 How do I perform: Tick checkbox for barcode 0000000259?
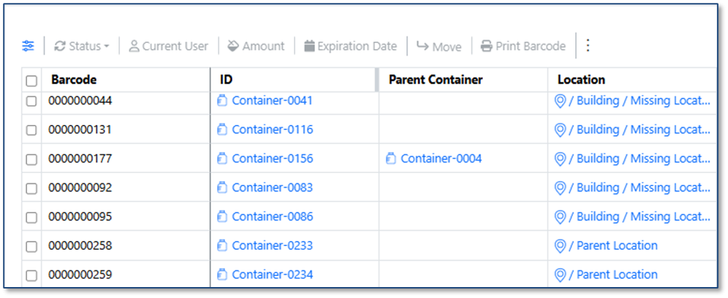click(31, 275)
